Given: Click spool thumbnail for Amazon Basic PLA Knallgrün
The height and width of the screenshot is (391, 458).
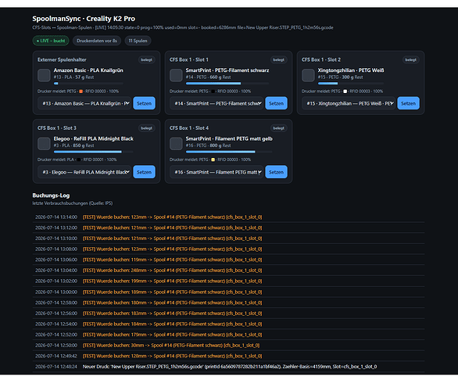Looking at the screenshot, I should [44, 75].
